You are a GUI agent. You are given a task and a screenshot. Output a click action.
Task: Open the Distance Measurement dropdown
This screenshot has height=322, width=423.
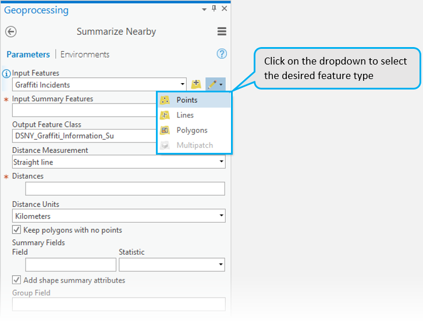tap(222, 163)
